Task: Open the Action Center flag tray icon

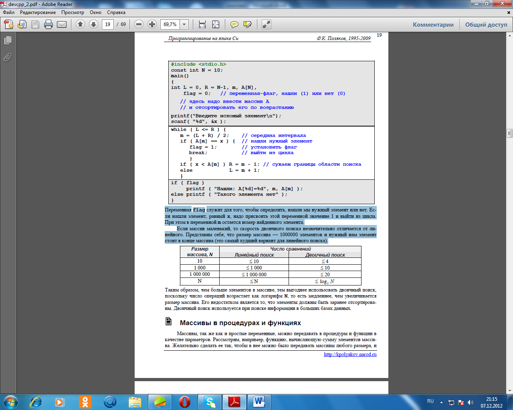Action: coord(461,402)
